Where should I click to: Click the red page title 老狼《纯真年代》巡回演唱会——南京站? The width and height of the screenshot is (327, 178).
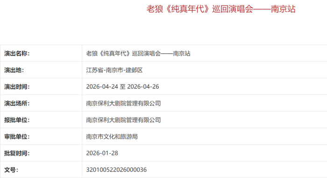[221, 9]
